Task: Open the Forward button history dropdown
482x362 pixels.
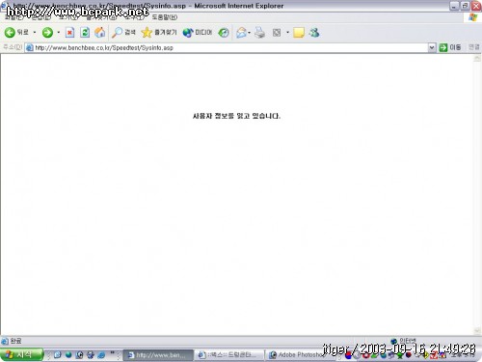Action: coord(58,32)
